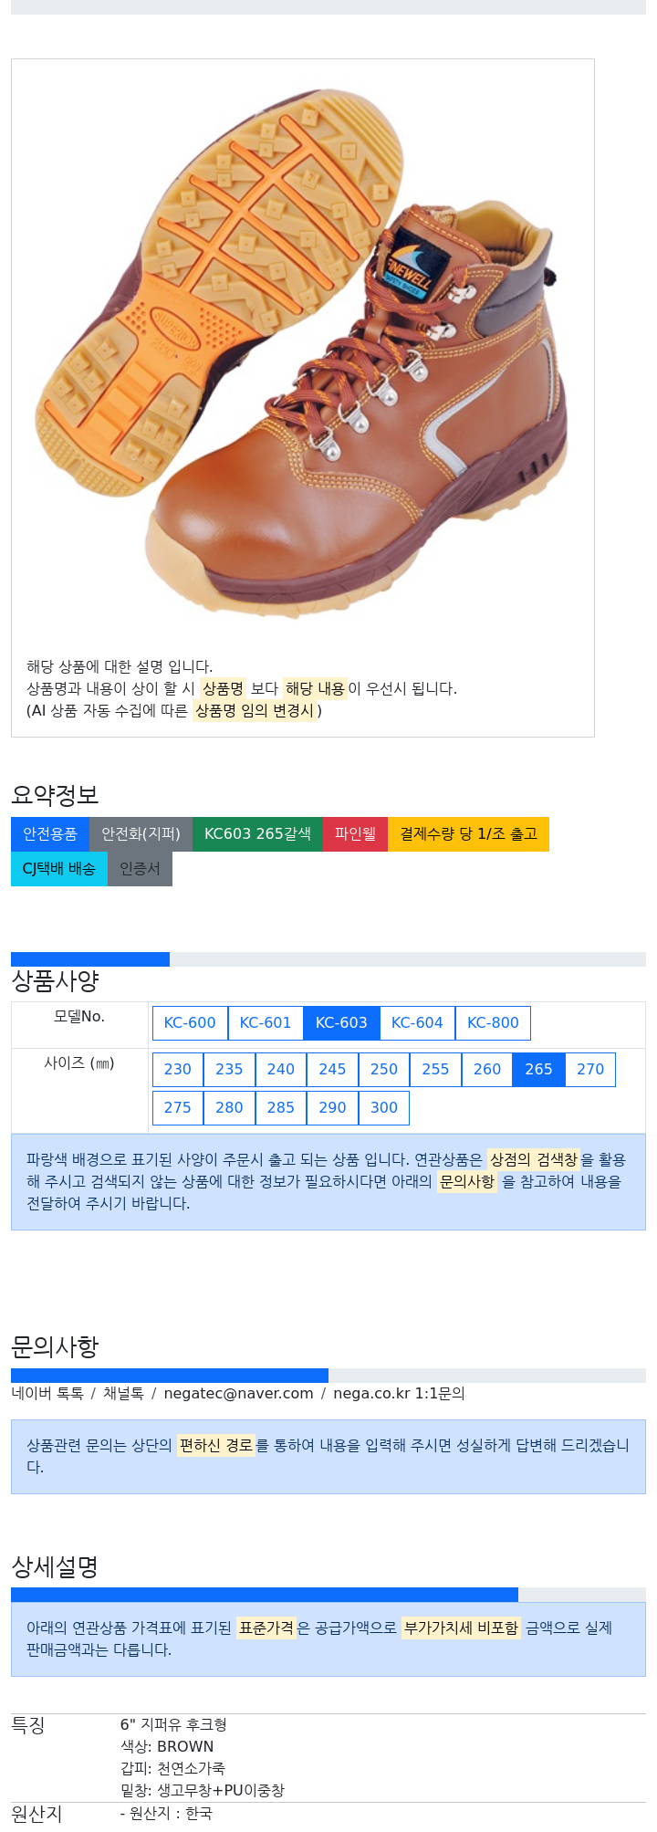Click the negatec@naver.com email contact

click(238, 1394)
